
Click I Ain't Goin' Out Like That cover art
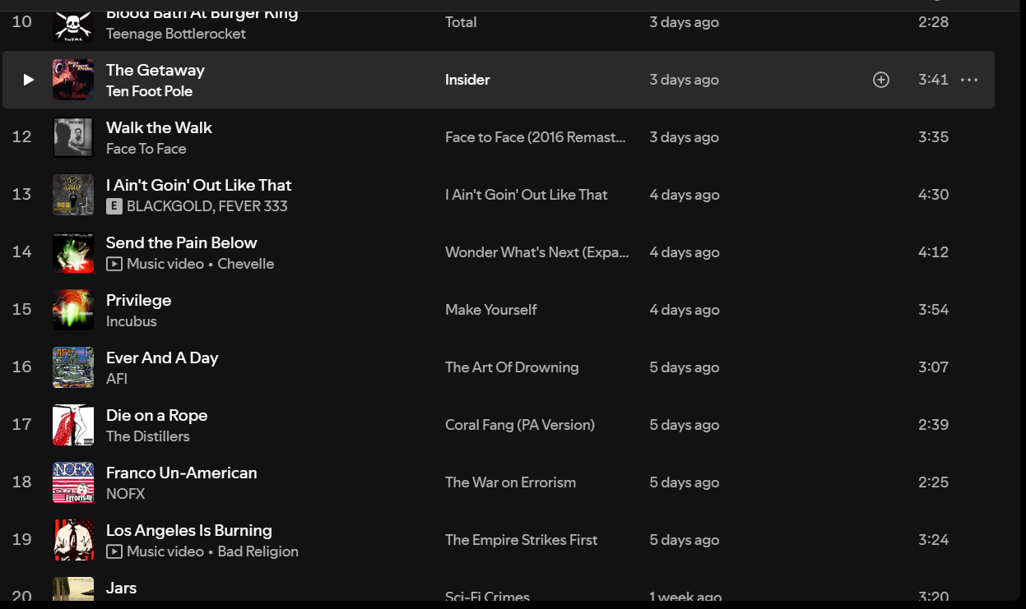pyautogui.click(x=73, y=195)
